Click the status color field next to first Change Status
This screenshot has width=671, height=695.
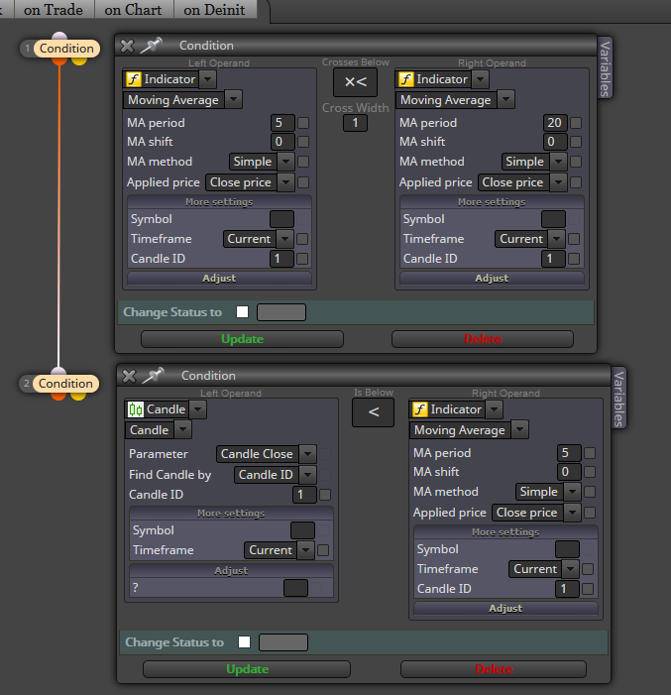tap(281, 312)
